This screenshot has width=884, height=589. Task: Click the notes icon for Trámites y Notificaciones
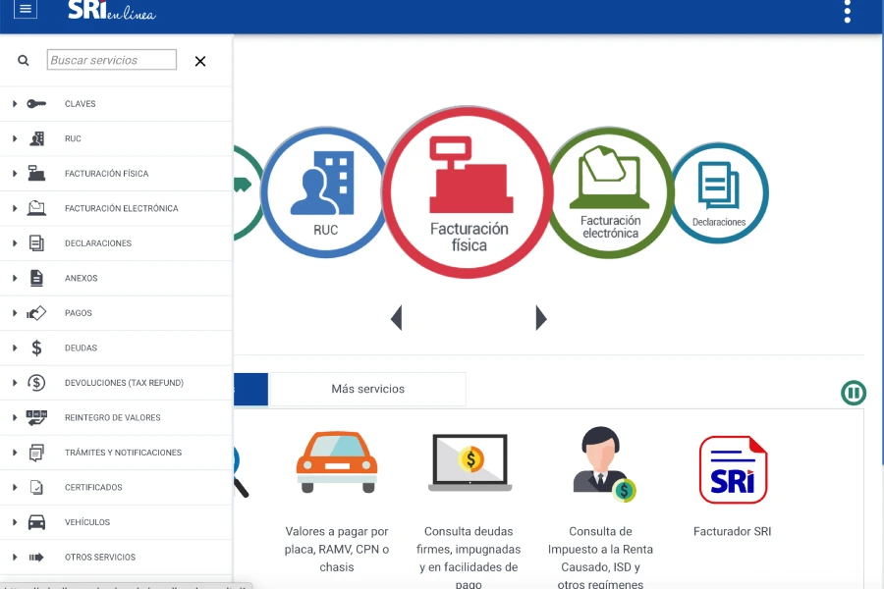click(x=36, y=453)
